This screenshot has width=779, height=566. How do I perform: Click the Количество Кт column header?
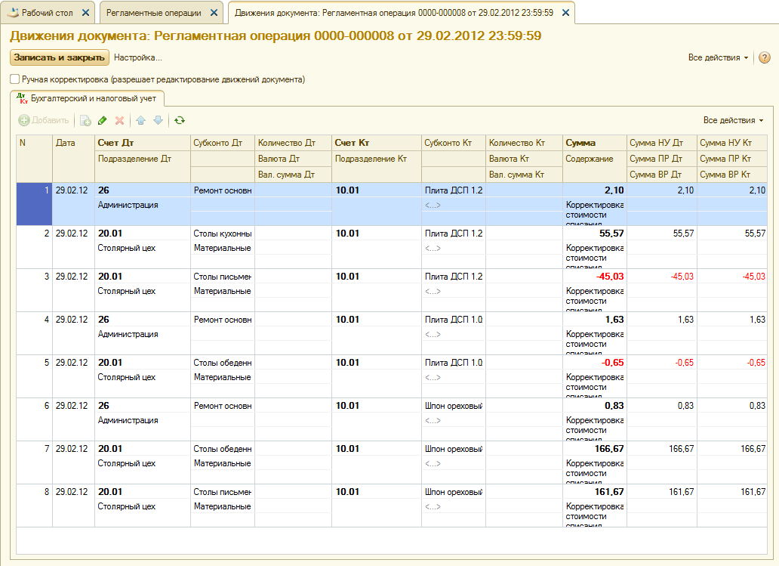[x=524, y=143]
